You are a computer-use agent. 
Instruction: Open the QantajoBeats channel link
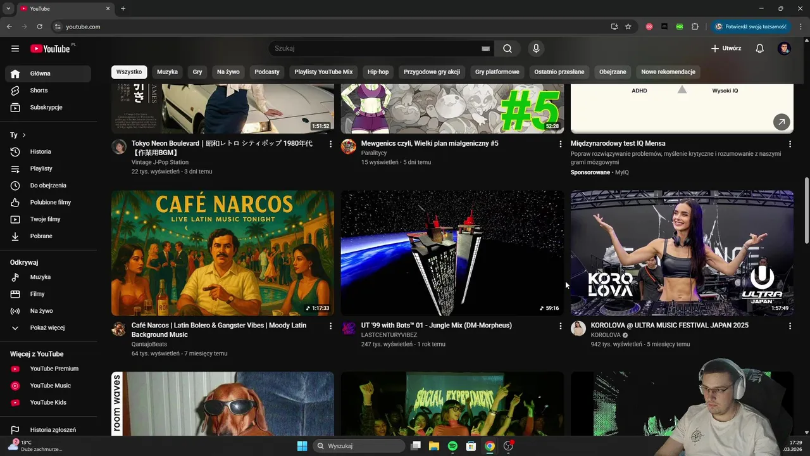[x=149, y=345]
